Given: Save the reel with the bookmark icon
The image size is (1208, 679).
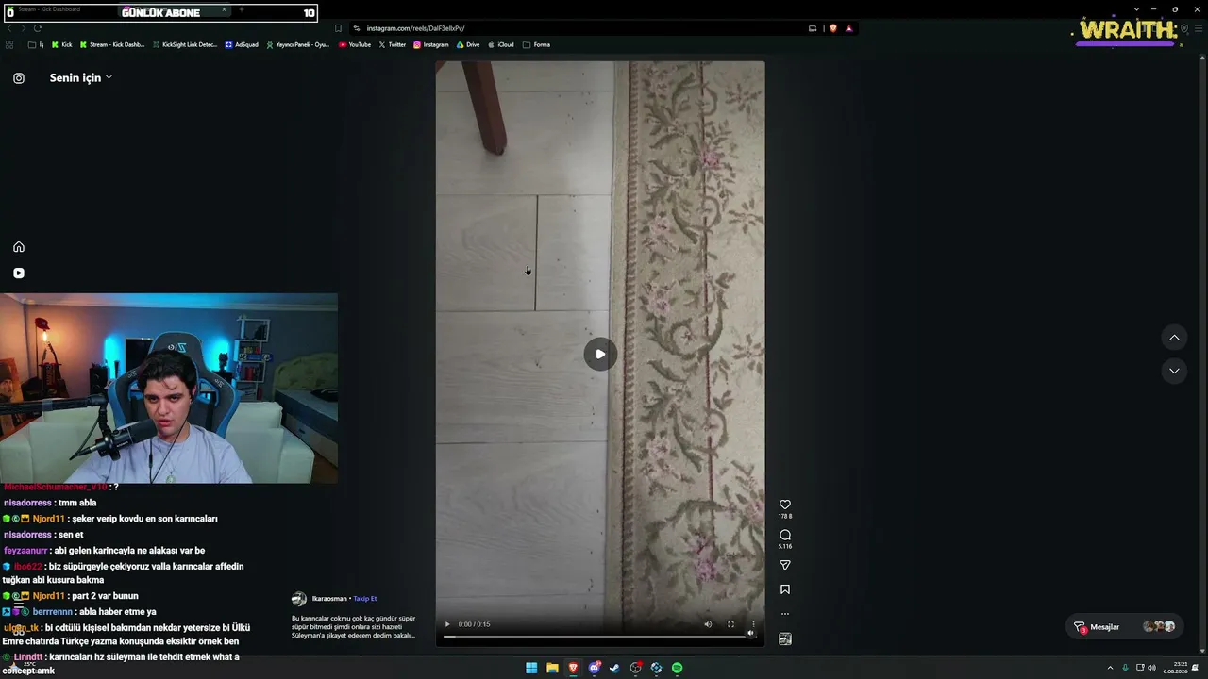Looking at the screenshot, I should point(785,589).
